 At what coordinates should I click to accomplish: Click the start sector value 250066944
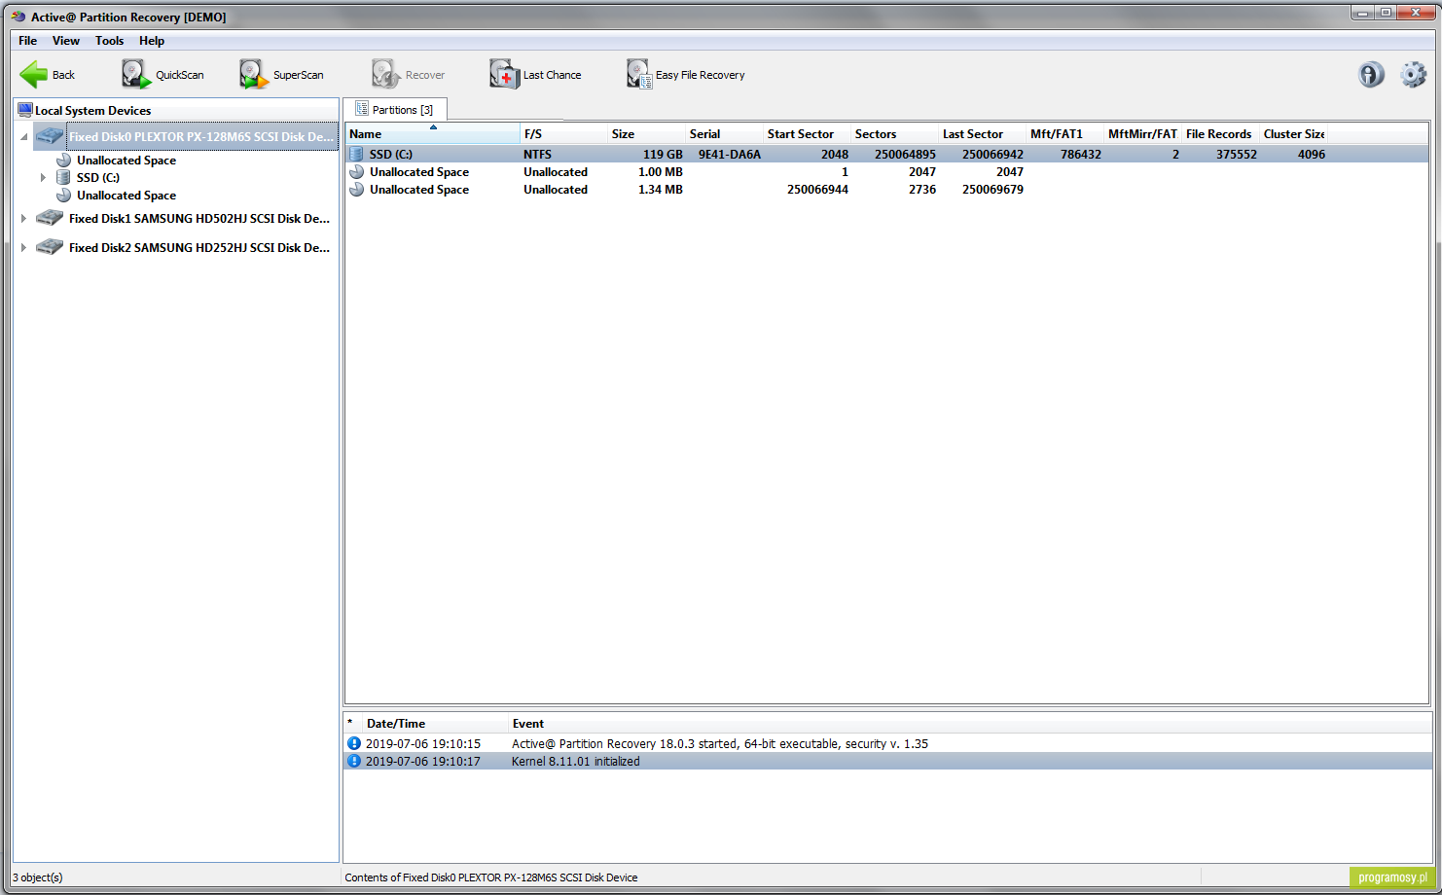click(x=817, y=189)
